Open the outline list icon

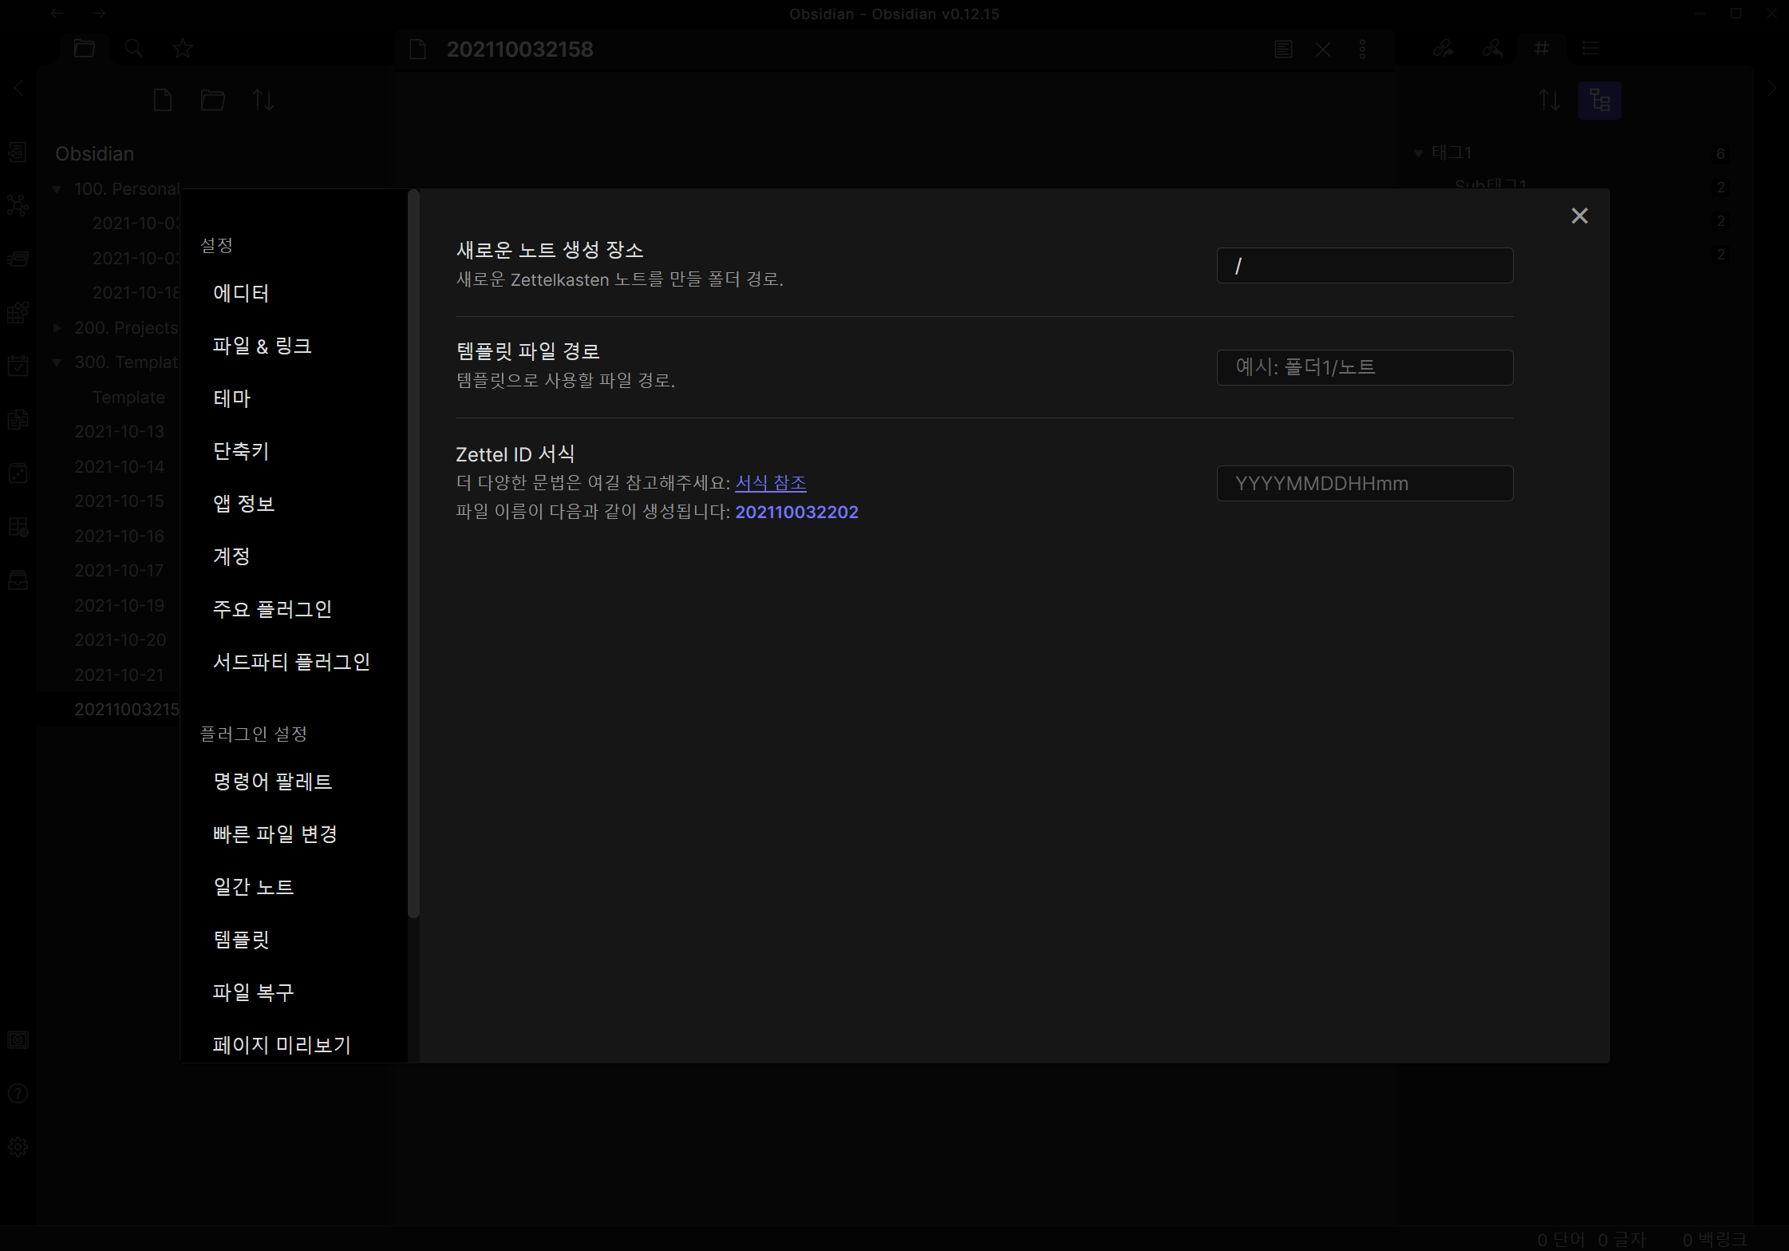[1590, 49]
